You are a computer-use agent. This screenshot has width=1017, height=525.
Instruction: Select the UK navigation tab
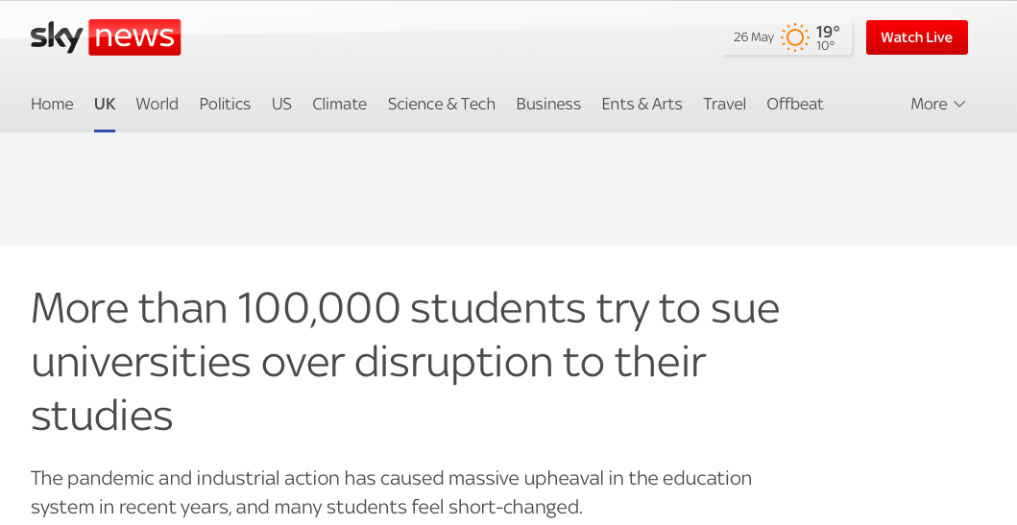tap(105, 104)
